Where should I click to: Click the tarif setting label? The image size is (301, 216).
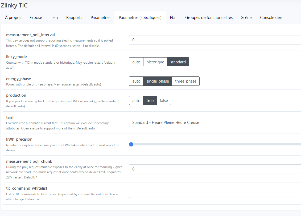(x=10, y=117)
